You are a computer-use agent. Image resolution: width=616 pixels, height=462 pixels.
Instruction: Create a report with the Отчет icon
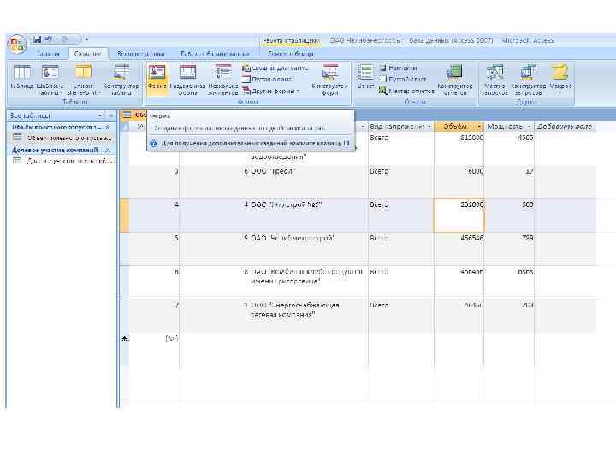click(366, 77)
